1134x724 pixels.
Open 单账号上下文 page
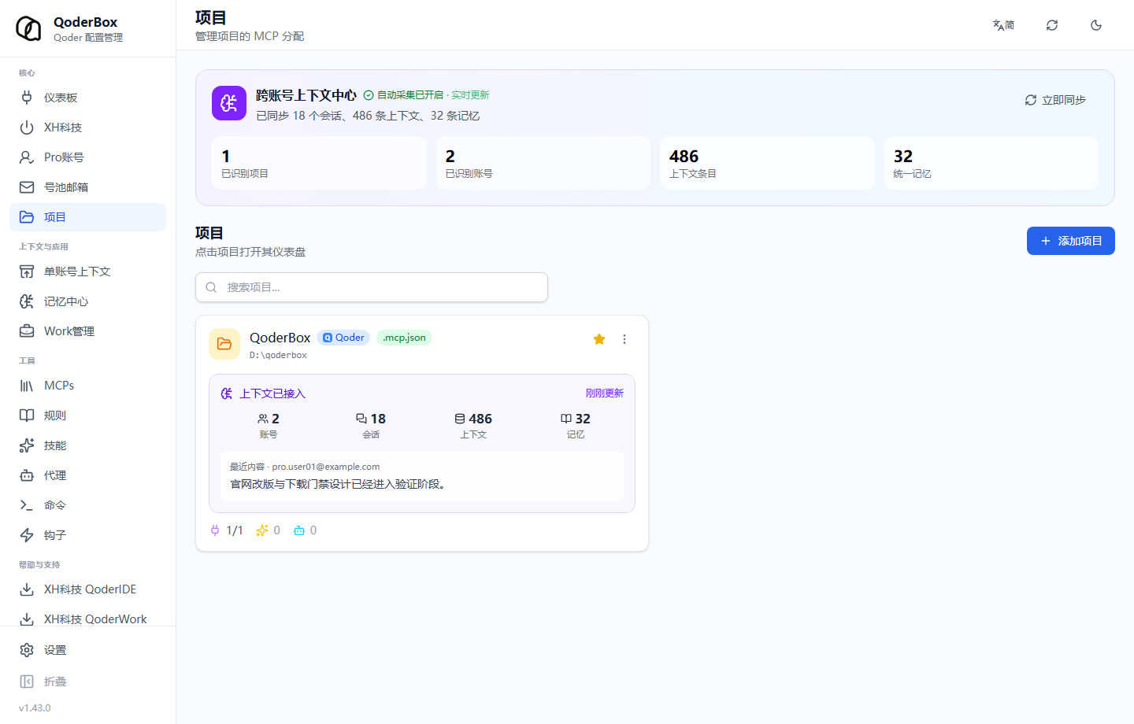pyautogui.click(x=87, y=271)
